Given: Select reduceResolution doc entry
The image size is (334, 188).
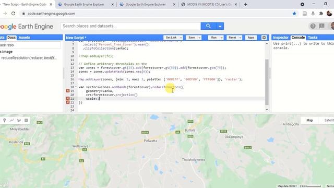Looking at the screenshot, I should click(x=29, y=58).
